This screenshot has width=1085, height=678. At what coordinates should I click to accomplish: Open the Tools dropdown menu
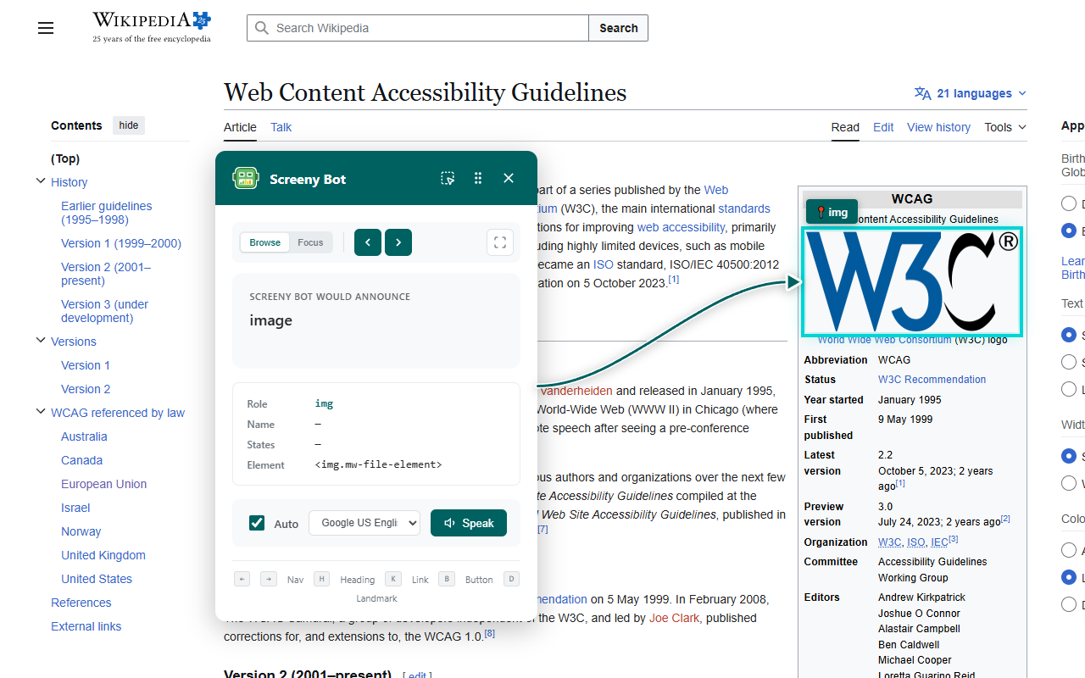[x=1005, y=127]
